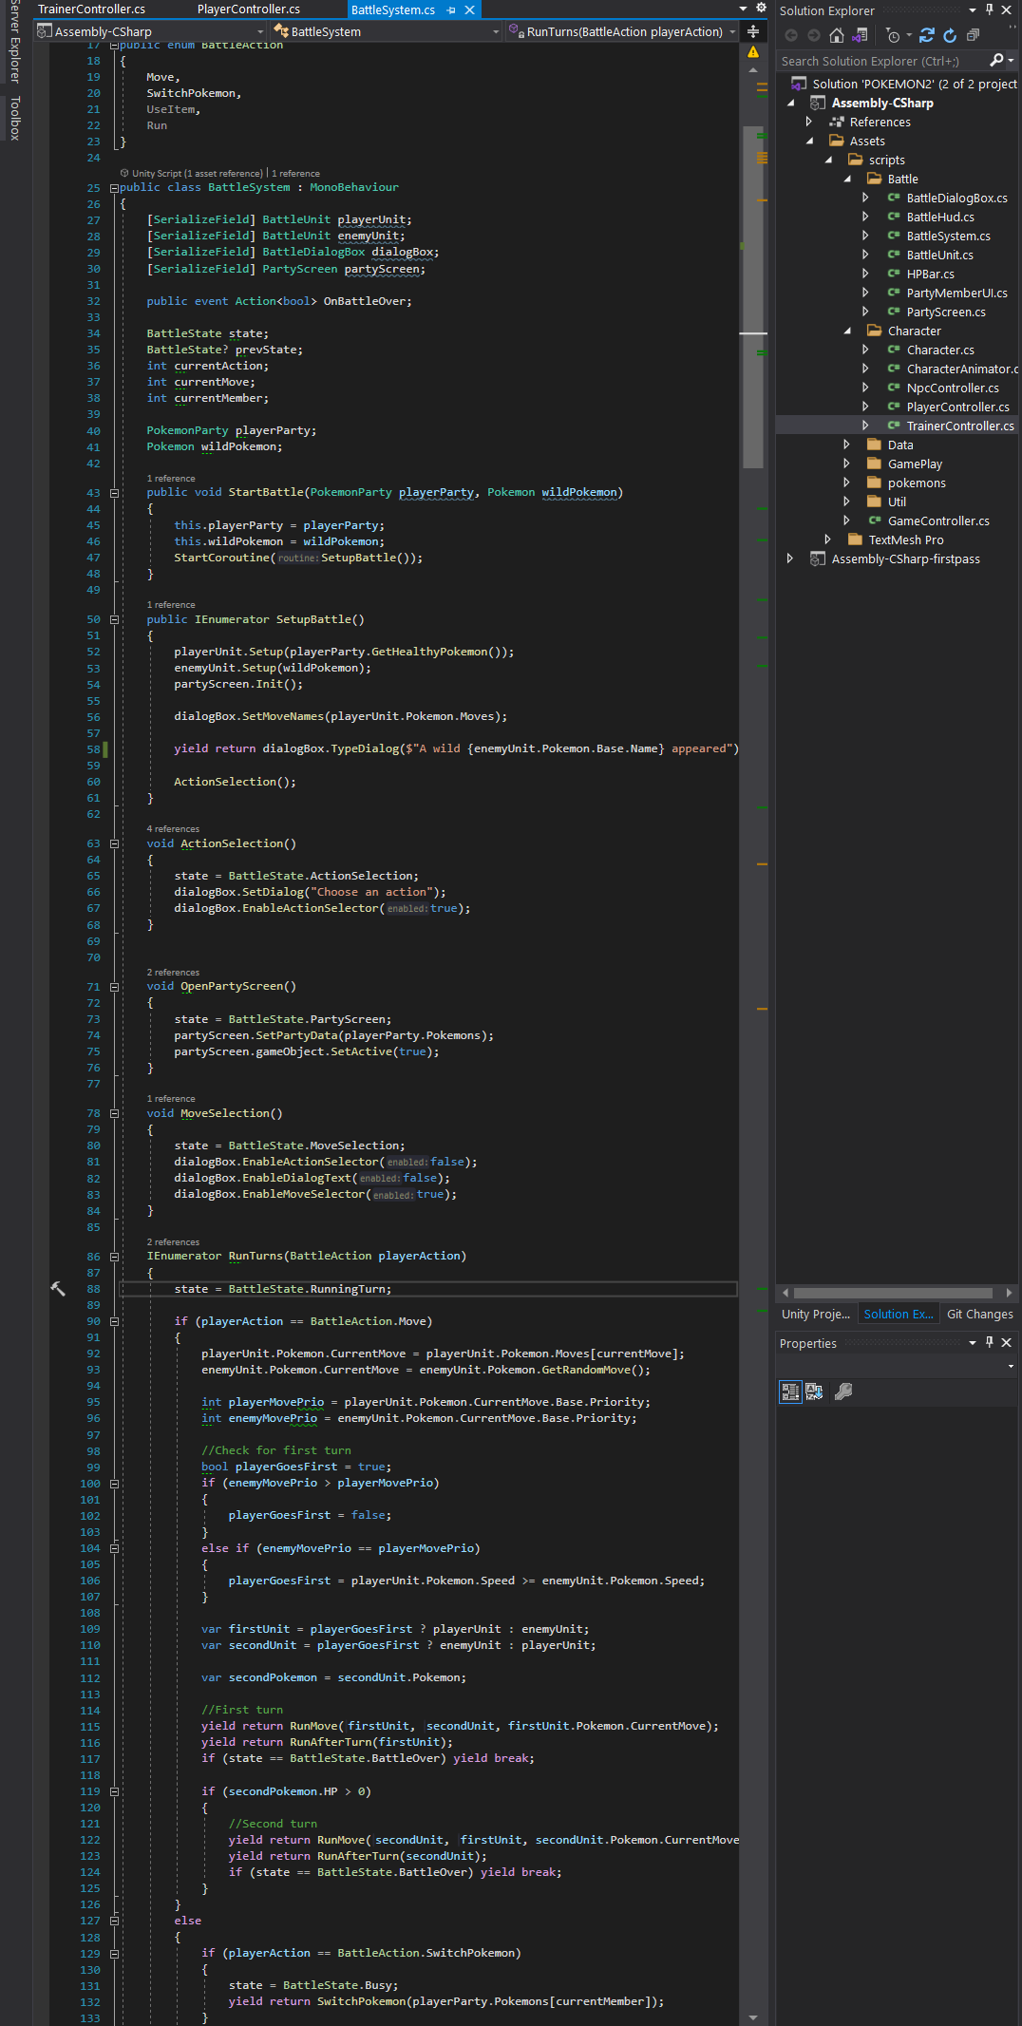
Task: Click the Home icon in Solution Explorer
Action: tap(836, 35)
